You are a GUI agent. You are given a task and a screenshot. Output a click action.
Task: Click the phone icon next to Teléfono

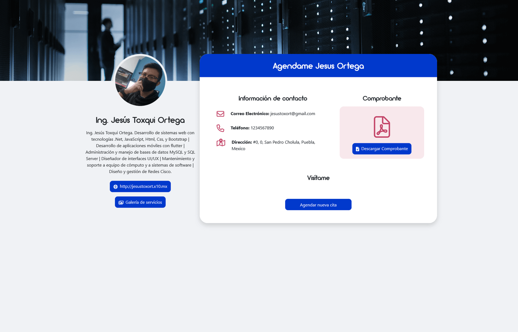click(x=220, y=128)
